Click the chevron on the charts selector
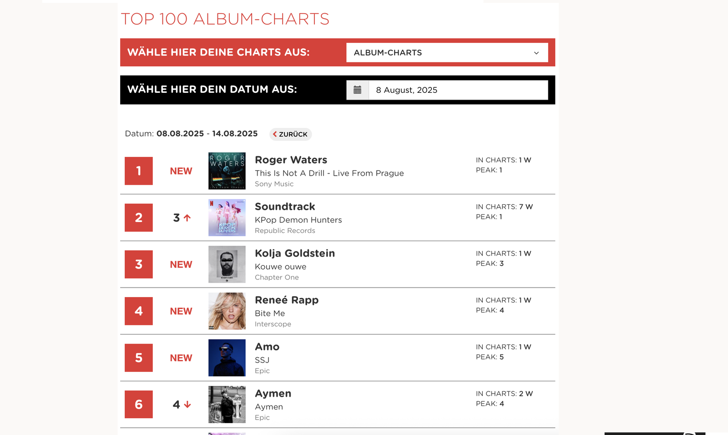Screen dimensions: 728x435 pyautogui.click(x=536, y=52)
